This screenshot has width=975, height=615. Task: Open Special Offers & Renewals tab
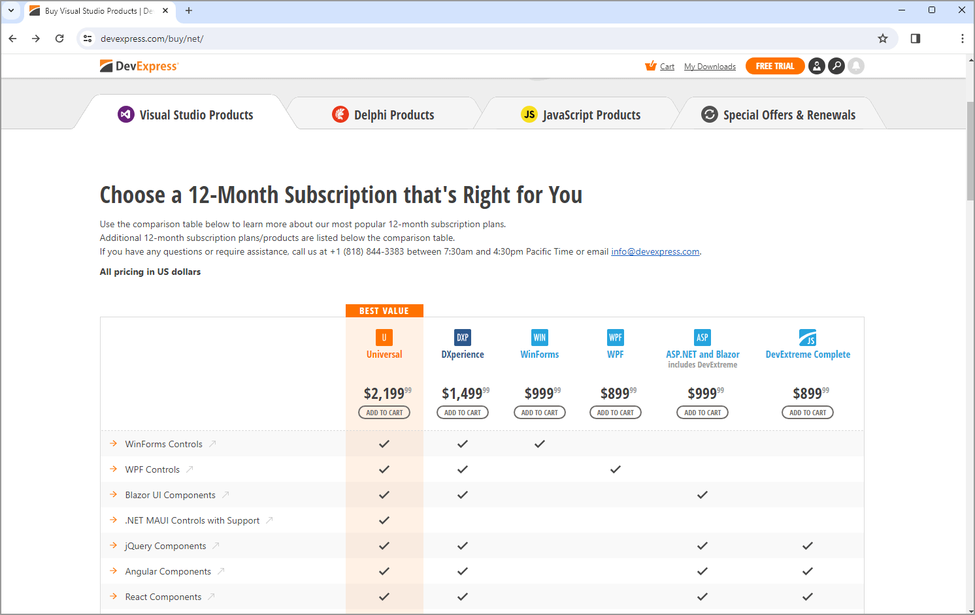[x=778, y=115]
